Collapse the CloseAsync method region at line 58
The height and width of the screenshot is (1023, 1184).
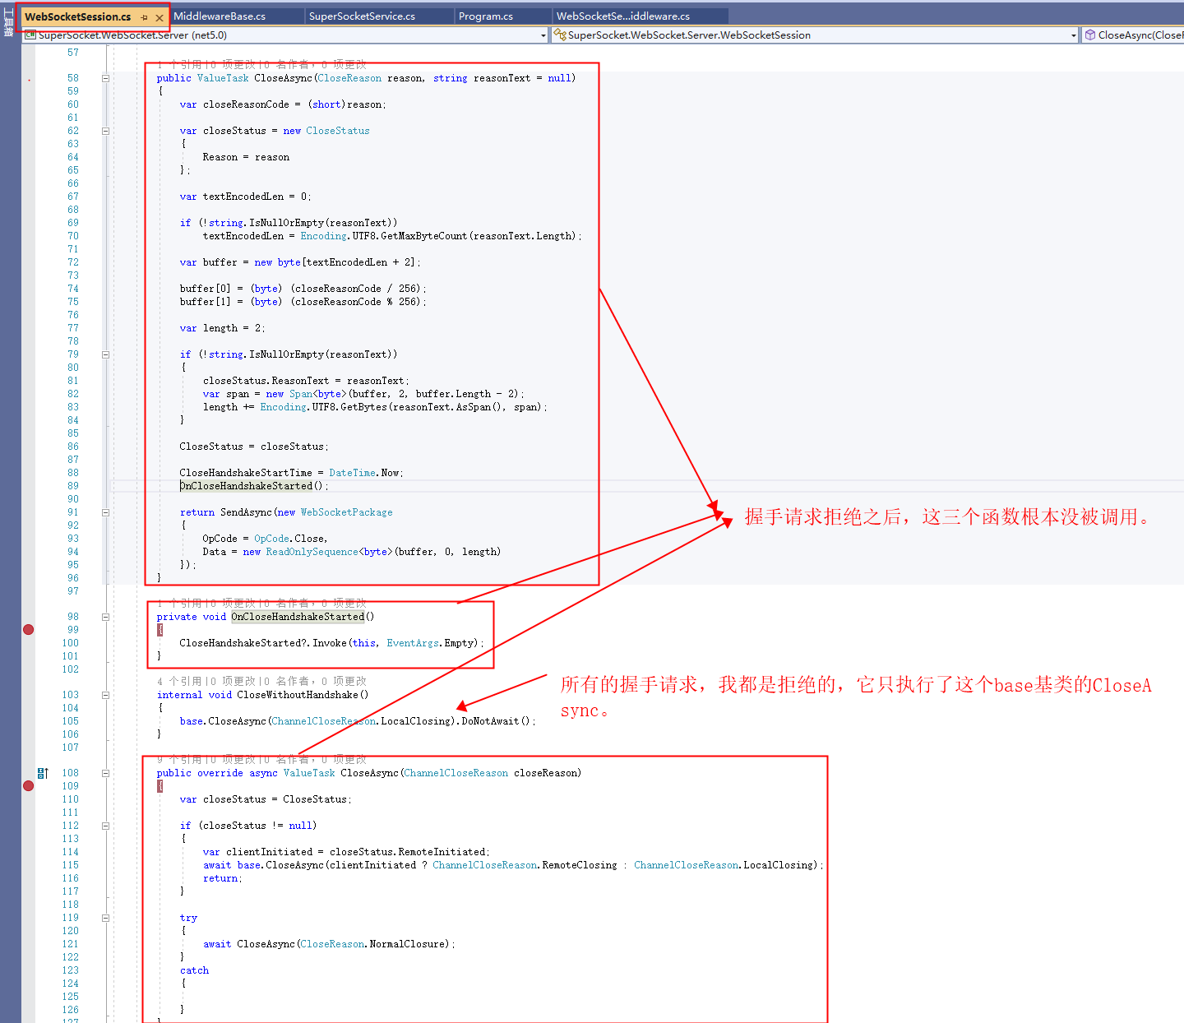click(x=105, y=77)
